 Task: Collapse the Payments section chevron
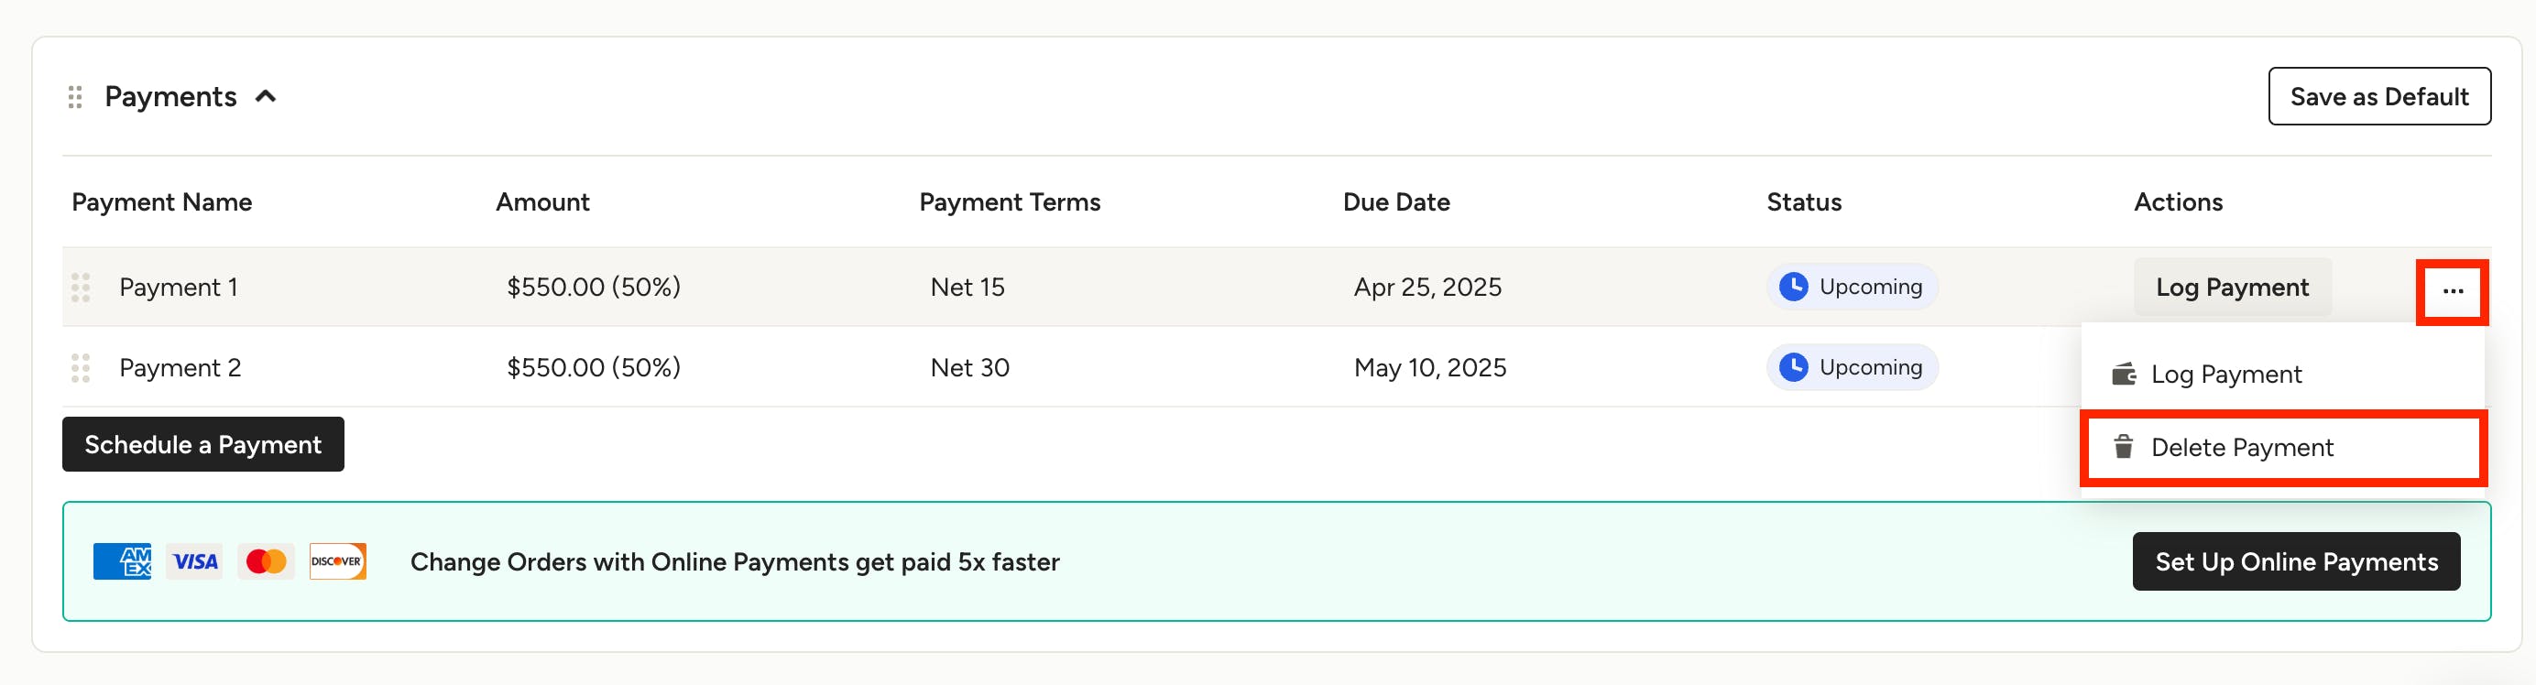pyautogui.click(x=265, y=96)
